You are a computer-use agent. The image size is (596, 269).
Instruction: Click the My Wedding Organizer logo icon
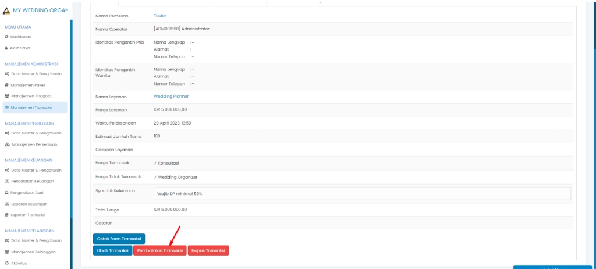click(x=6, y=10)
